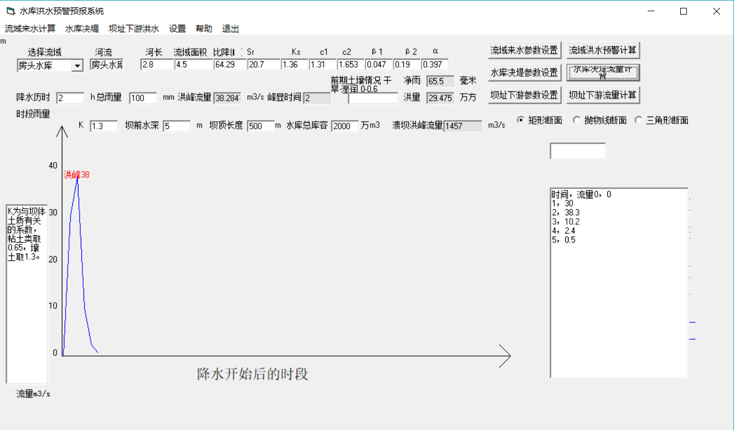This screenshot has height=430, width=734.
Task: Focus the 坝顶长度 input field
Action: pyautogui.click(x=260, y=126)
